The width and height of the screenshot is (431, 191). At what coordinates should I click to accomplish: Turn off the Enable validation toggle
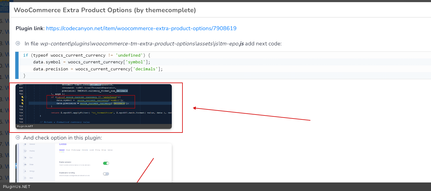coord(106,163)
